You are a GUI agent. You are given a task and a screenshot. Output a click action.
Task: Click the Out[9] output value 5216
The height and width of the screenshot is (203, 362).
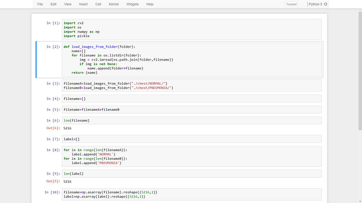pyautogui.click(x=67, y=182)
